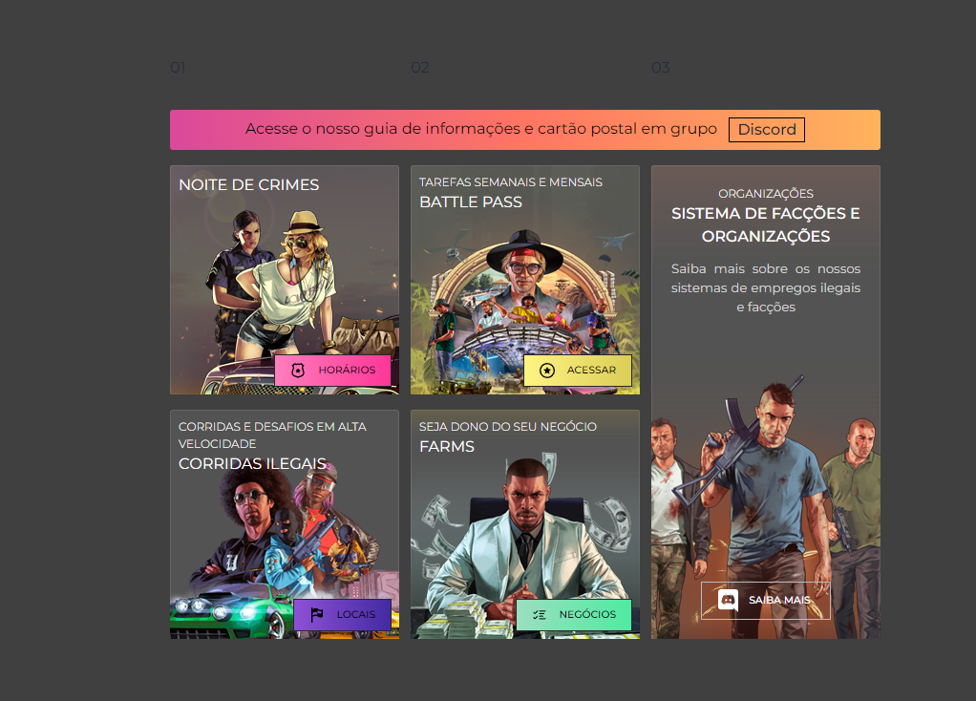Click the ACESSAR button on Battle Pass
The width and height of the screenshot is (976, 701).
tap(578, 371)
